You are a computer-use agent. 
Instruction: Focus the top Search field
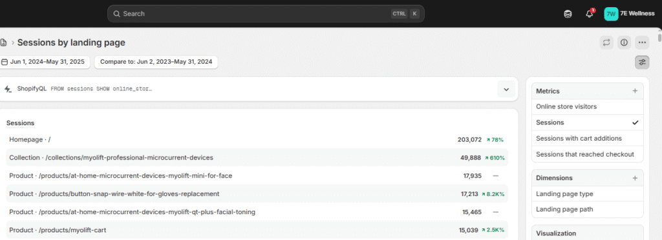point(266,14)
